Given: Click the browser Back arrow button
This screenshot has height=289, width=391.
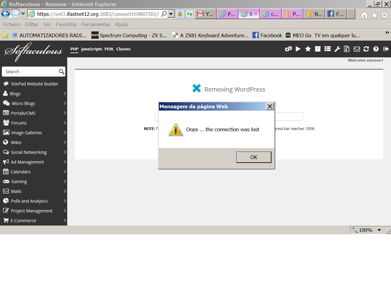Looking at the screenshot, I should pos(6,13).
